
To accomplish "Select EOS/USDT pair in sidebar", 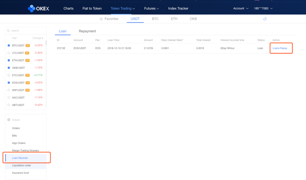I will [x=18, y=83].
